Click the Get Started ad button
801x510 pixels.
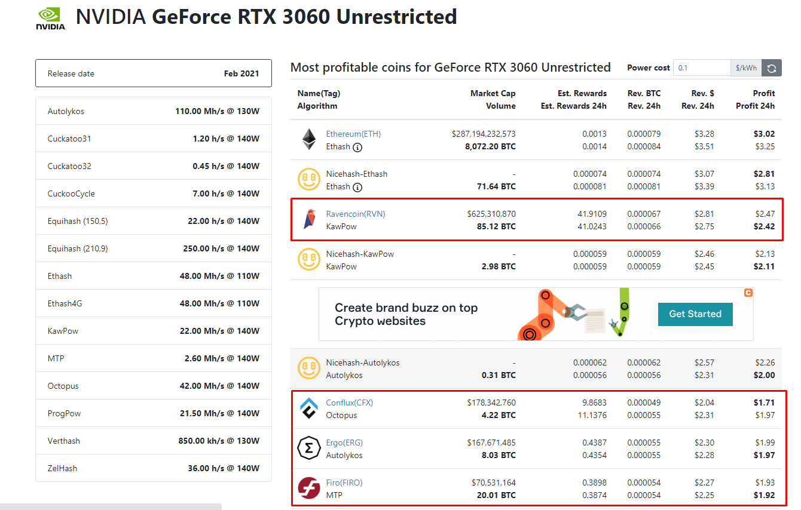pyautogui.click(x=695, y=314)
